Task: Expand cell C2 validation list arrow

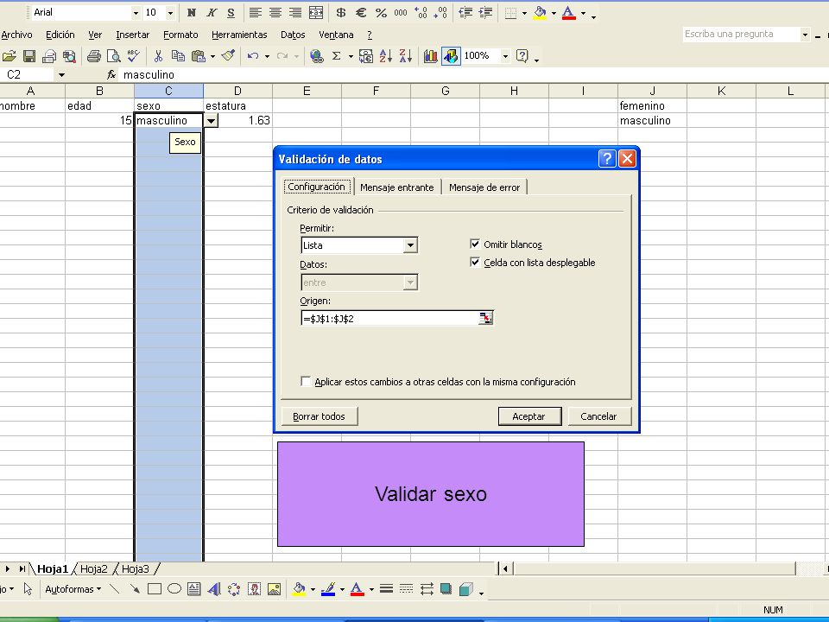Action: pos(211,121)
